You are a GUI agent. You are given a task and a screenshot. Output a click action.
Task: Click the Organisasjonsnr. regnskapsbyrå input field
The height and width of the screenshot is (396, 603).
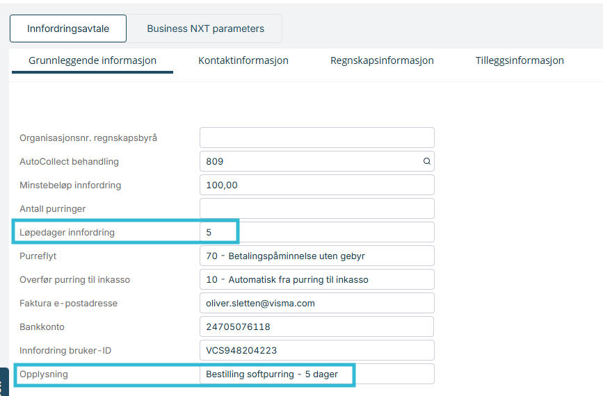[317, 138]
